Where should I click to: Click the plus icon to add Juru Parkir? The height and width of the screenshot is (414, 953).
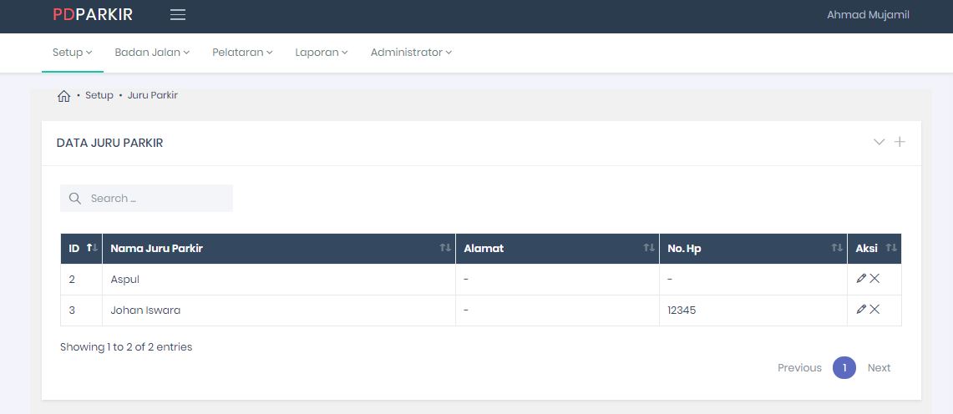click(900, 142)
